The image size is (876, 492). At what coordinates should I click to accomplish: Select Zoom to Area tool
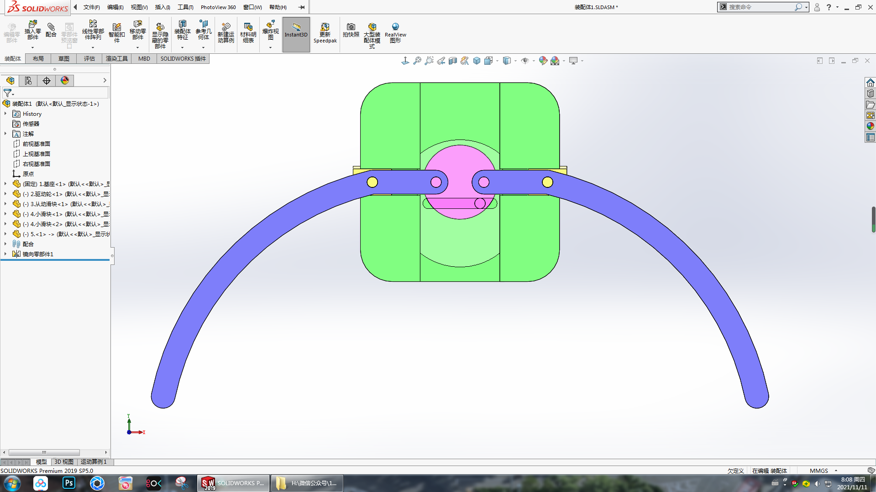click(429, 61)
